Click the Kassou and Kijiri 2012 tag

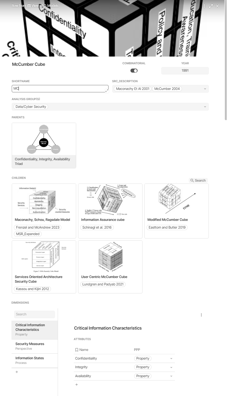tap(32, 289)
